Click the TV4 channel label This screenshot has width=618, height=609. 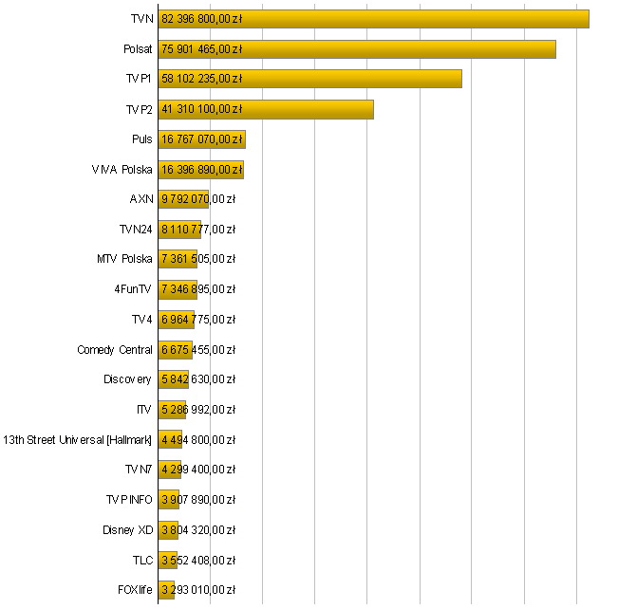coord(141,319)
